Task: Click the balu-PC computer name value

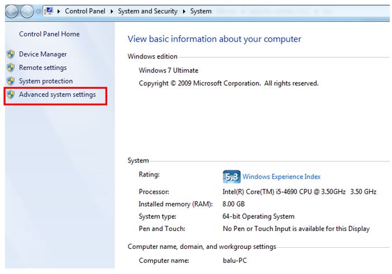Action: [235, 260]
